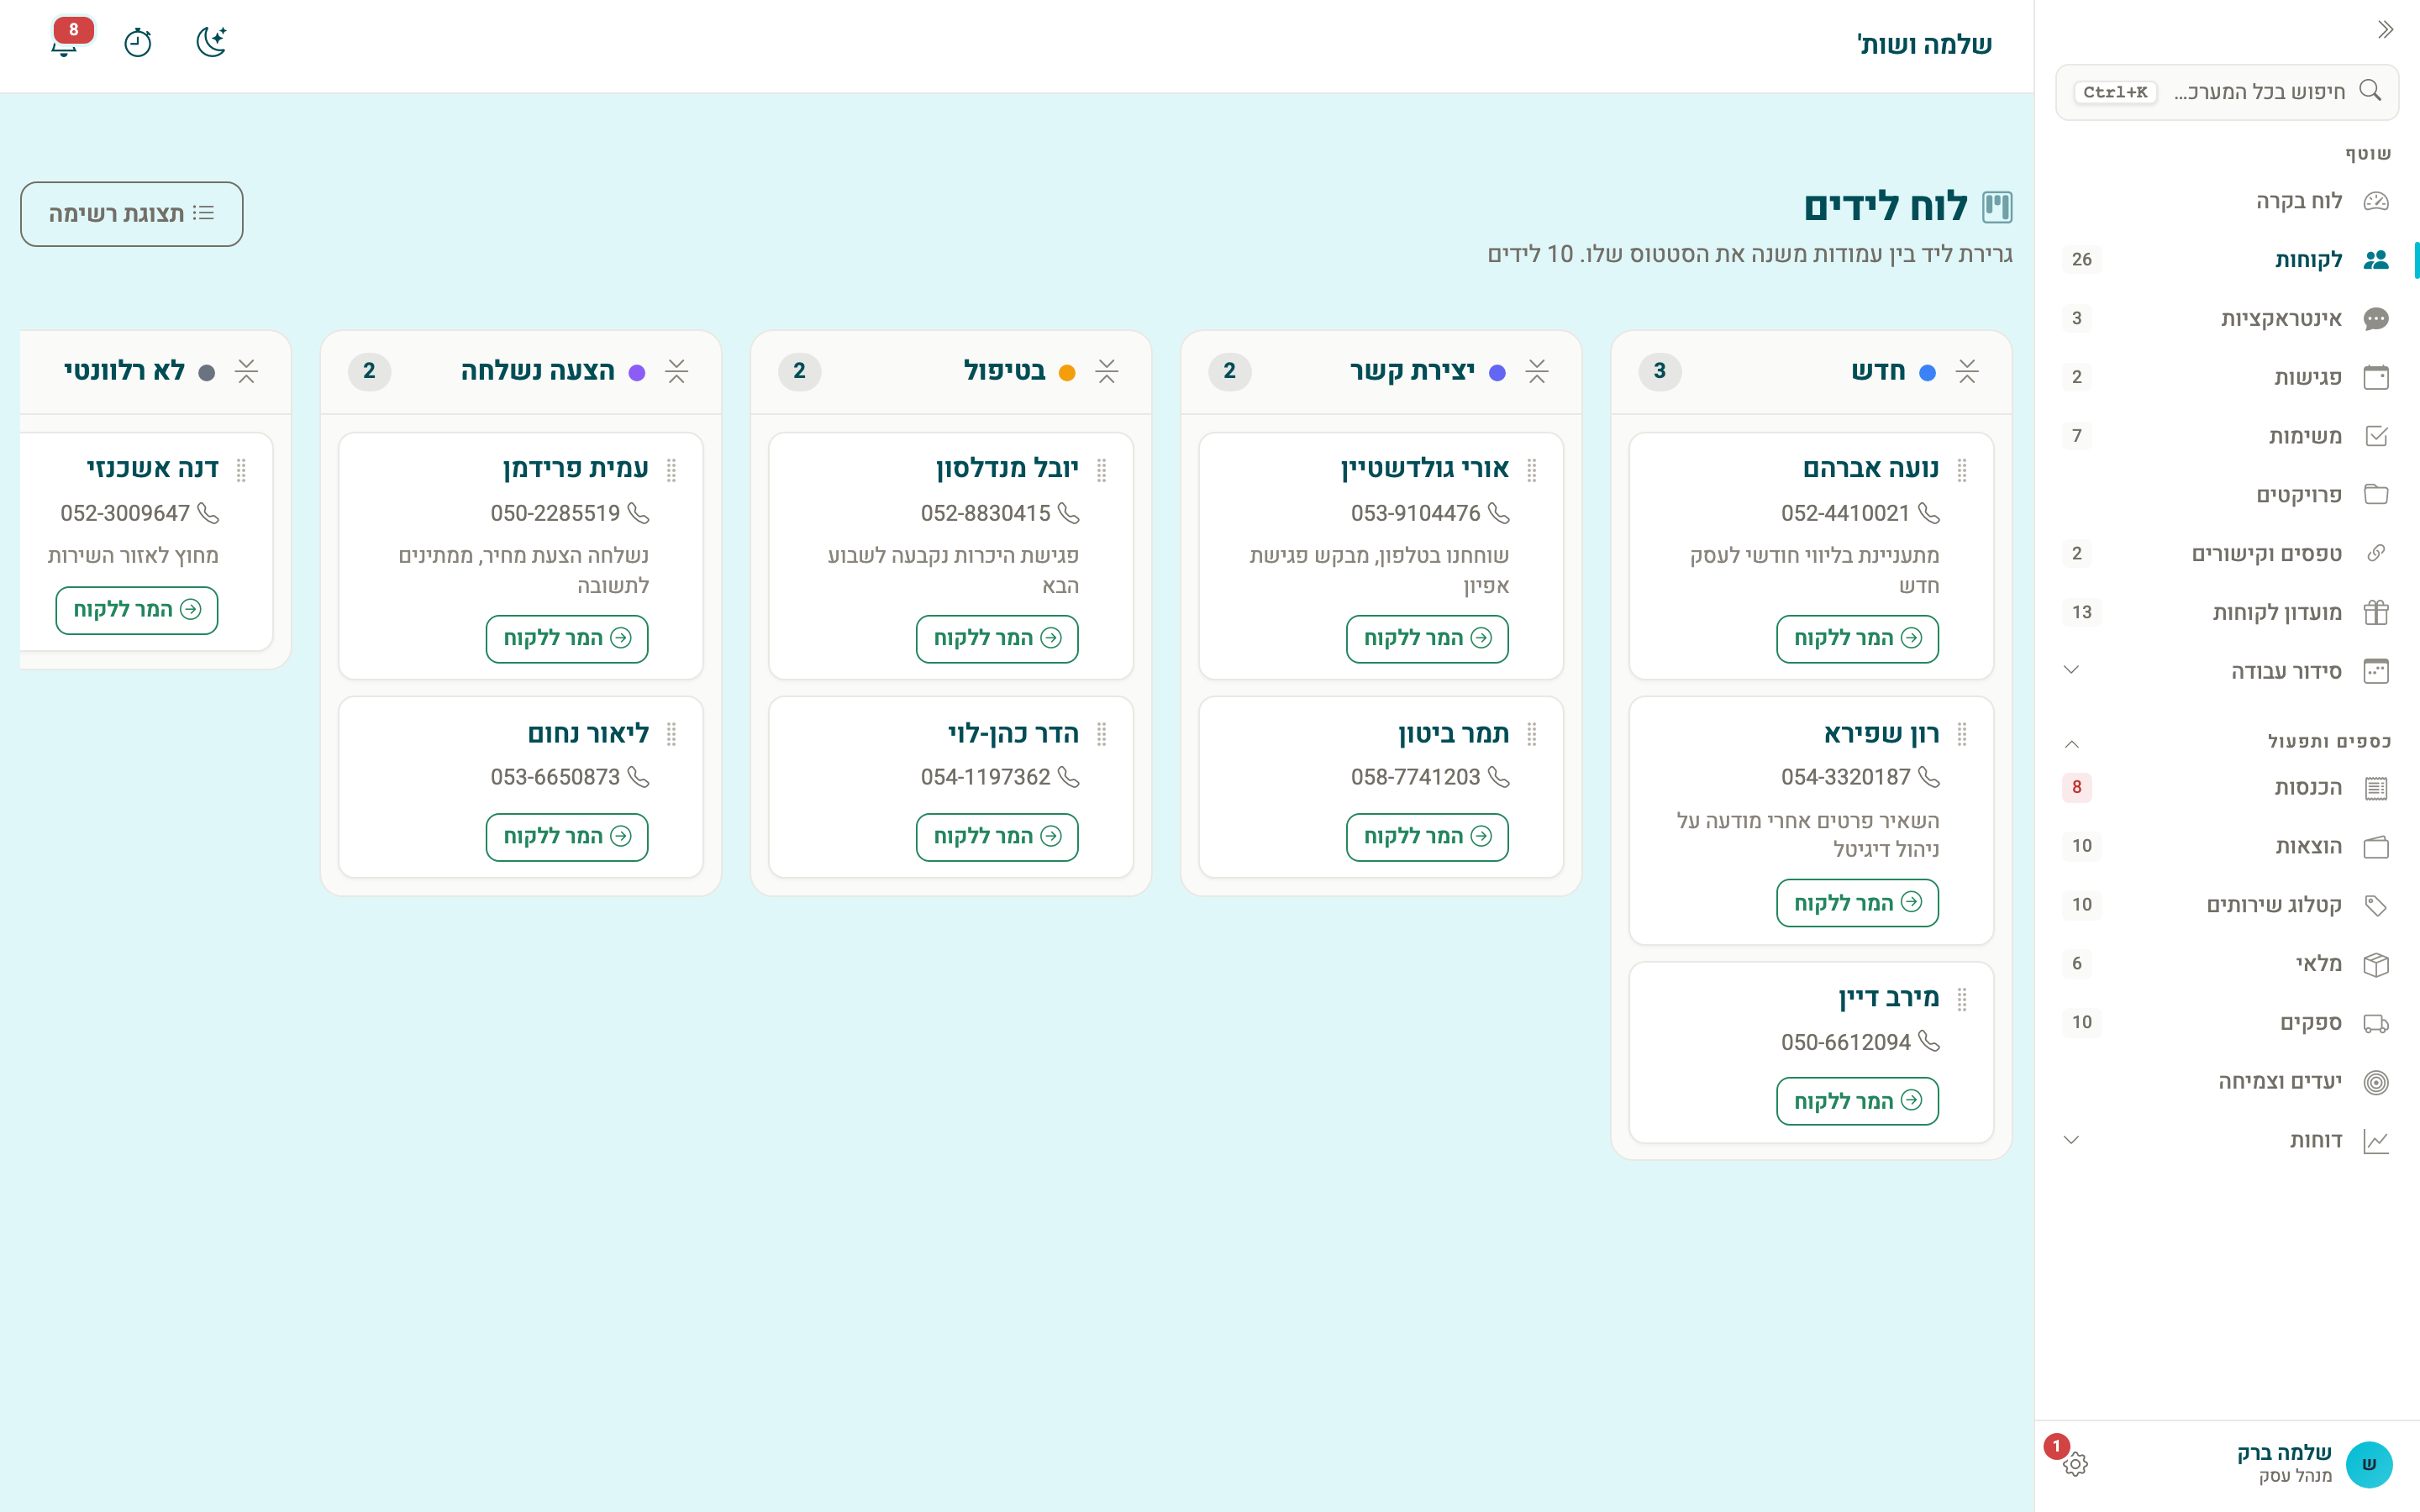Click the משימות checkbox icon
Image resolution: width=2420 pixels, height=1512 pixels.
click(x=2376, y=436)
